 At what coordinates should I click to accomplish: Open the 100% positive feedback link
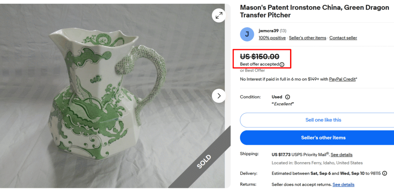[272, 38]
